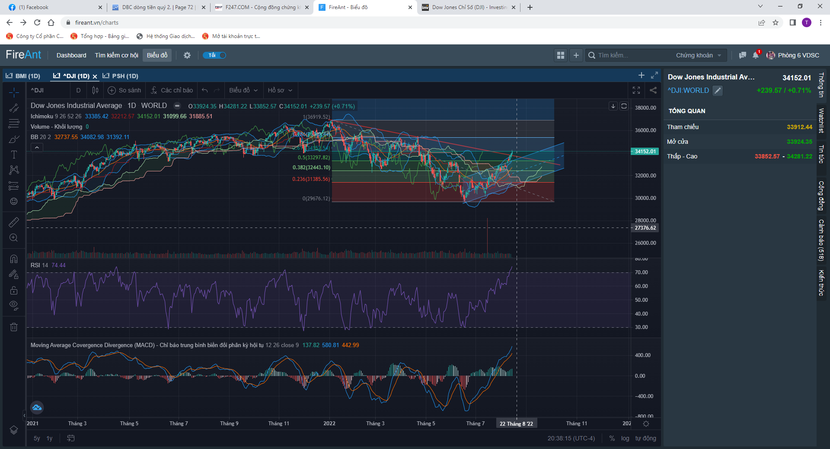This screenshot has height=449, width=830.
Task: Open the layout grid selector
Action: point(561,55)
